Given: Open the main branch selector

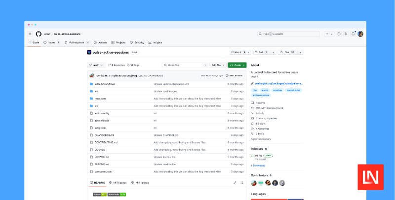Looking at the screenshot, I should [96, 65].
